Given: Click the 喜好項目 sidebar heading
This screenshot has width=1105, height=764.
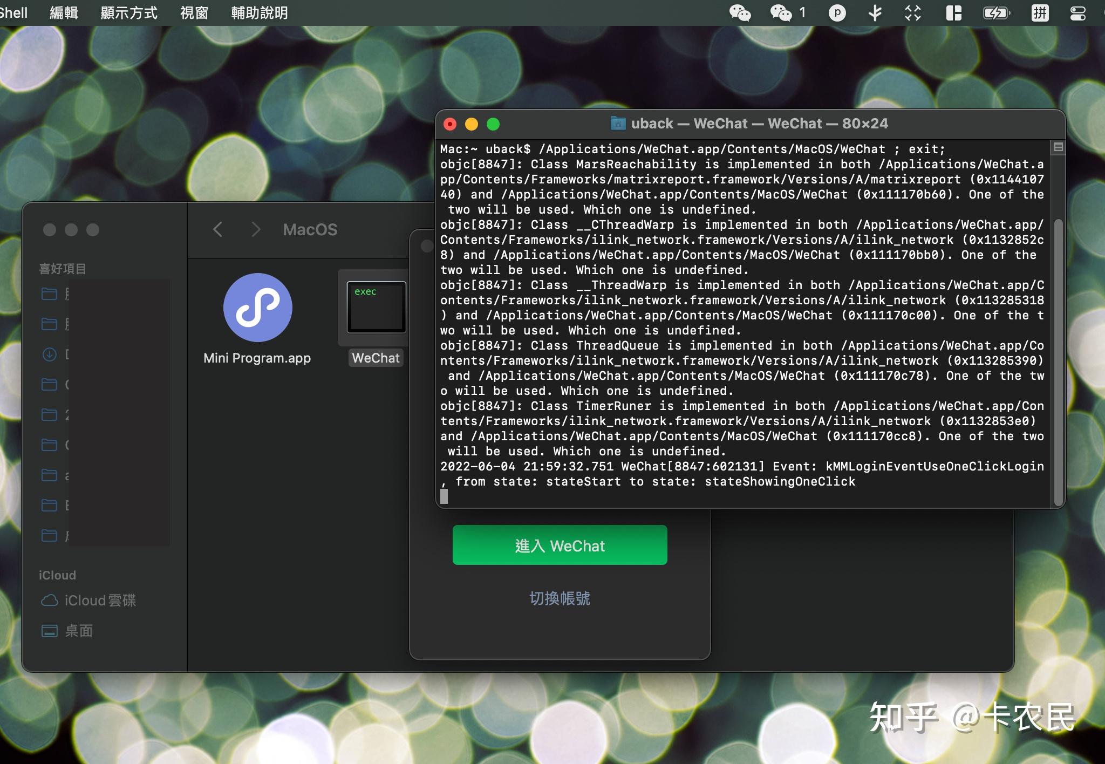Looking at the screenshot, I should pos(63,269).
